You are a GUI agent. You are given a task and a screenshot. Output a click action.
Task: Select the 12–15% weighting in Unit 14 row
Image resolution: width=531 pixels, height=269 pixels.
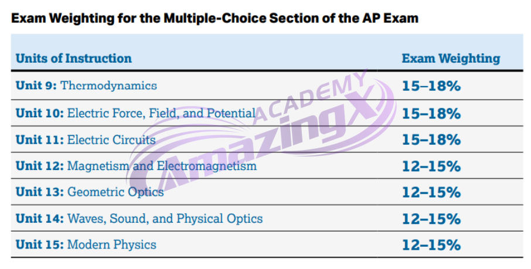tap(431, 219)
